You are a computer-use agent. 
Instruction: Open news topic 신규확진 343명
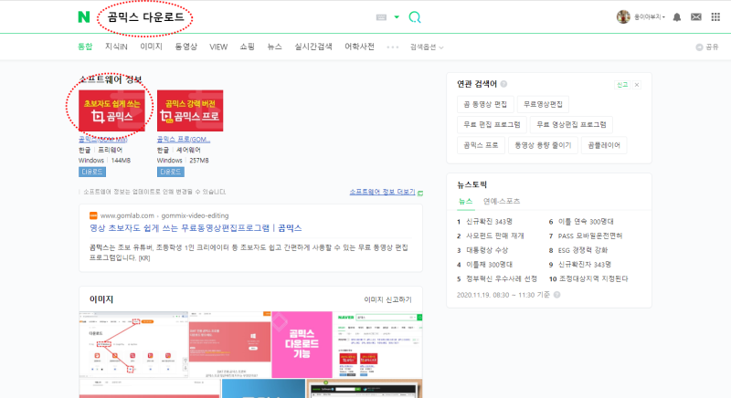point(489,222)
